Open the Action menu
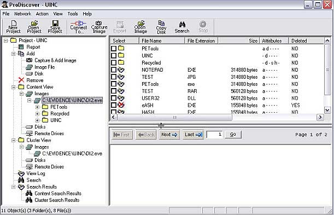Image resolution: width=334 pixels, height=215 pixels. (x=42, y=14)
